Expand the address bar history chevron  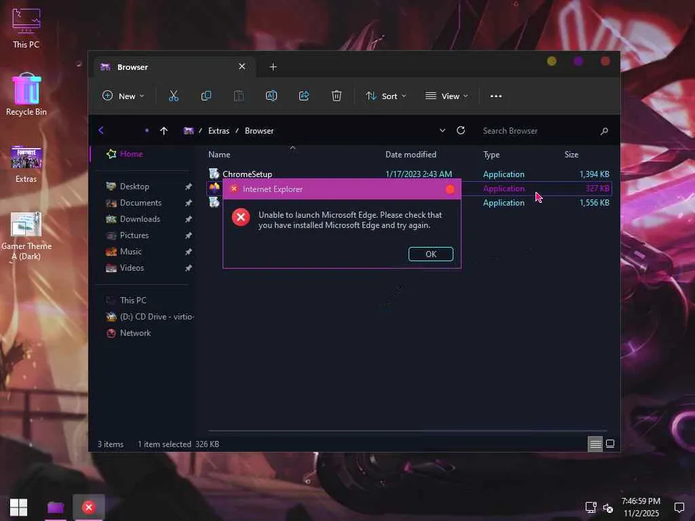[x=442, y=130]
